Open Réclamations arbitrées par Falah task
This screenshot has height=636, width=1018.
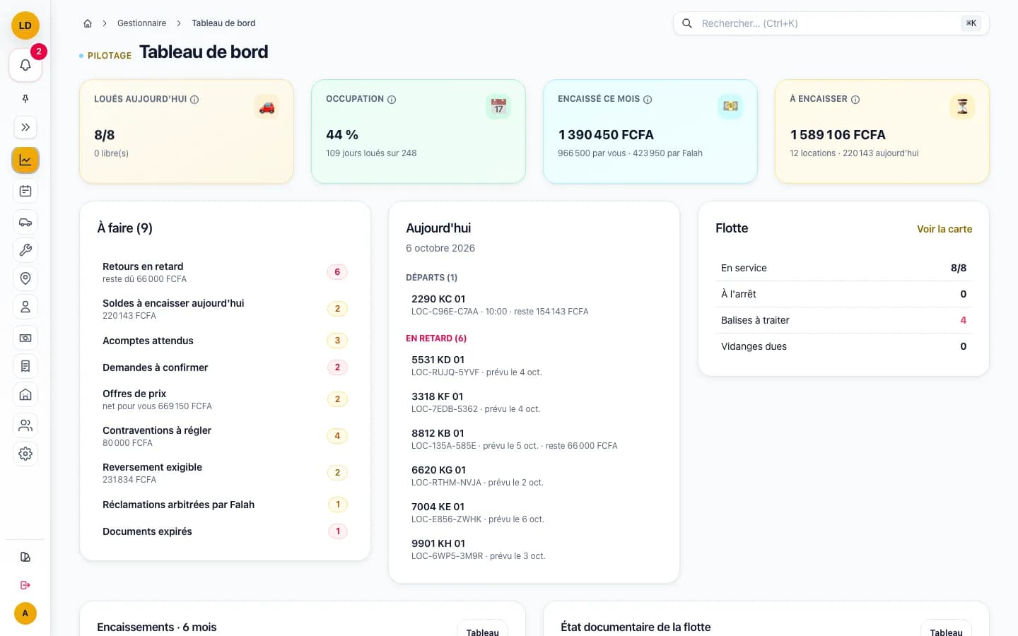coord(225,505)
